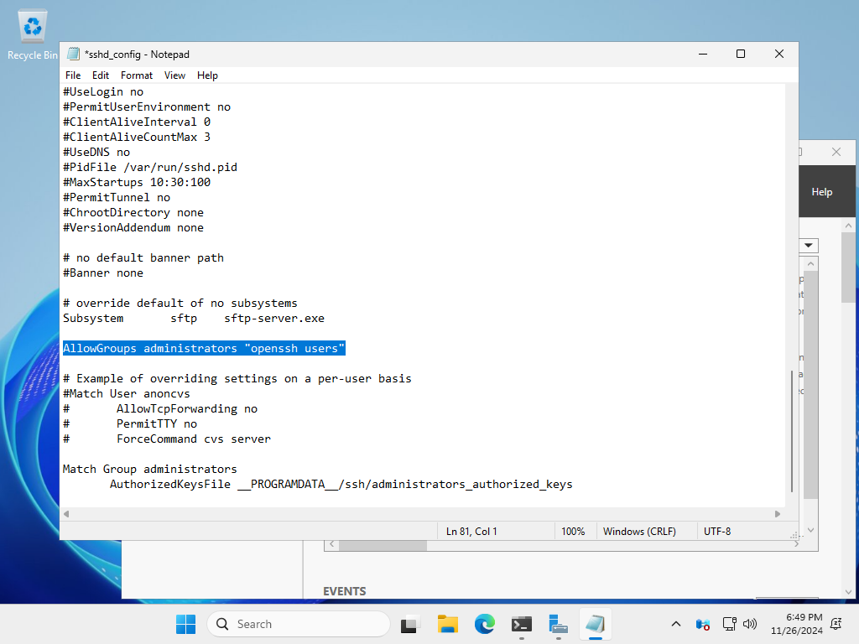Switch to the Terminal taskbar app
Viewport: 859px width, 644px height.
click(522, 624)
